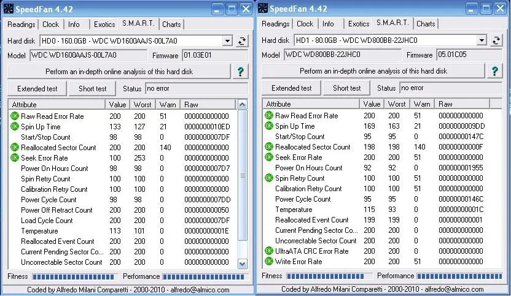
Task: Open Clock tab in left window
Action: pos(51,25)
